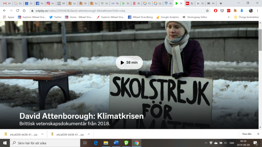
Task: Open the red three-dots password extension
Action: point(228,11)
